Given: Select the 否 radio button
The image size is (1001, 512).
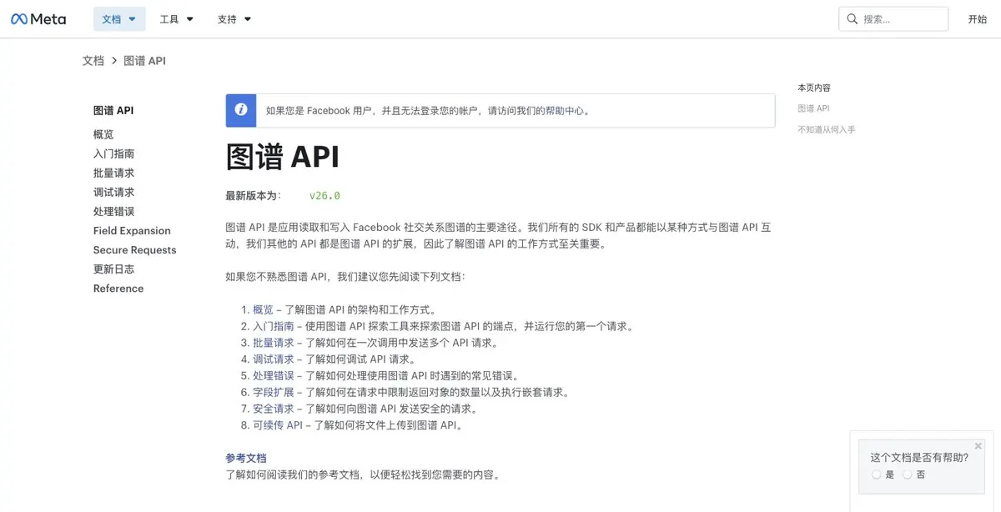Looking at the screenshot, I should [x=908, y=474].
